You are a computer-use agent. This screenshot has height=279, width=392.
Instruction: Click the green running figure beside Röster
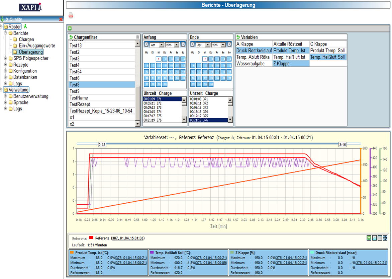click(25, 26)
